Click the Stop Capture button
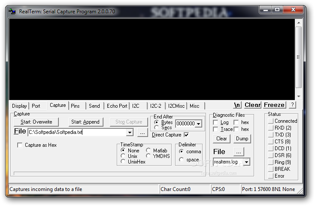 tap(129, 122)
